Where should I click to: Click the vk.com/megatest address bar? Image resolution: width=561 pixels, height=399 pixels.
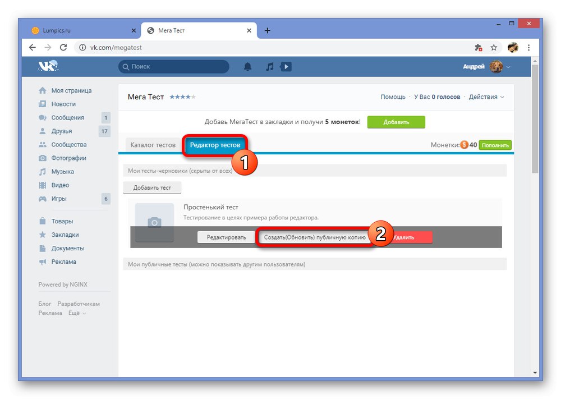(x=116, y=48)
